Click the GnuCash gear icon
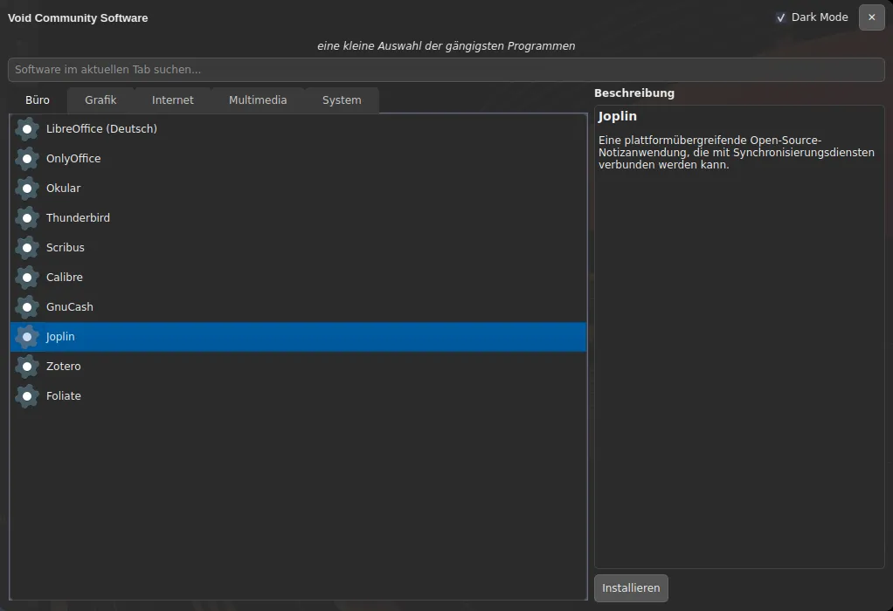This screenshot has width=893, height=611. (27, 307)
